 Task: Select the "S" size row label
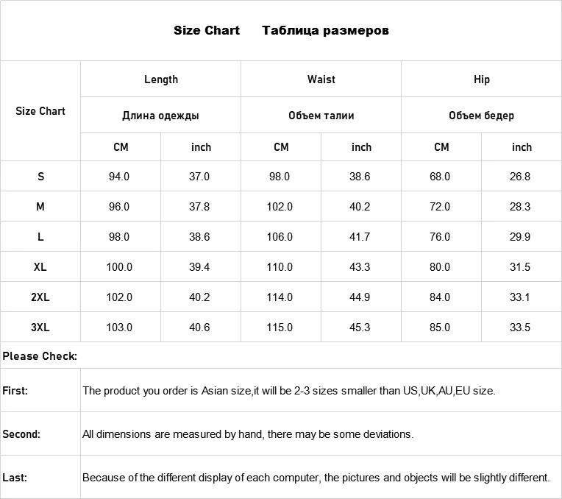point(40,177)
